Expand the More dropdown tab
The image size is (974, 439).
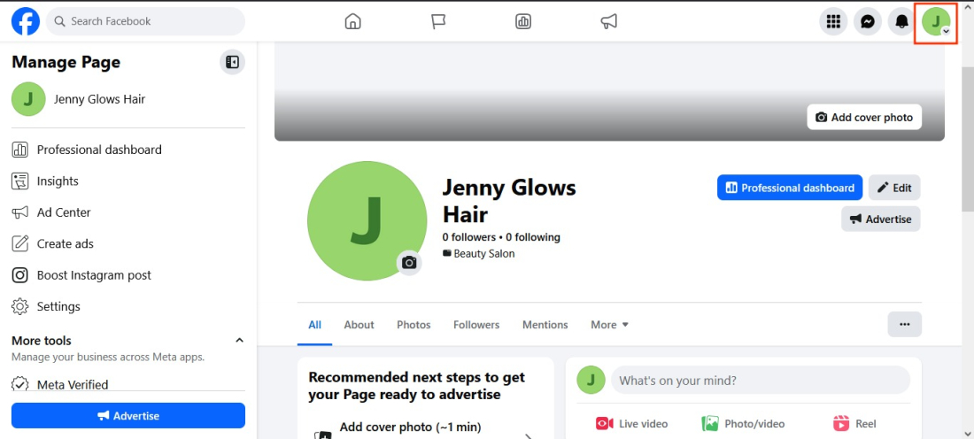coord(609,325)
